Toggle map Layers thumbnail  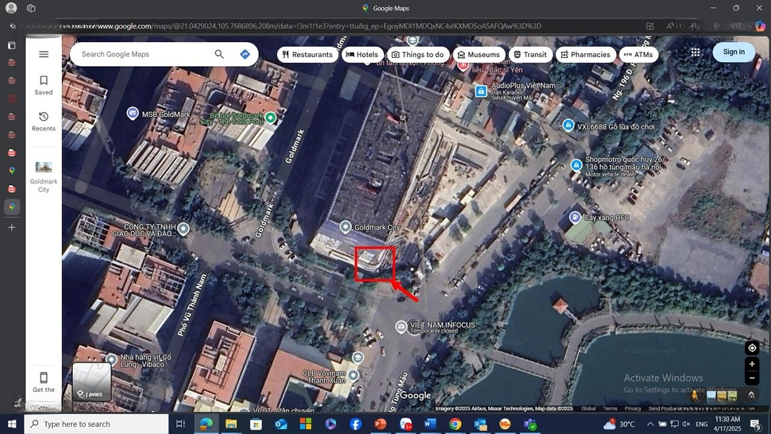tap(91, 382)
